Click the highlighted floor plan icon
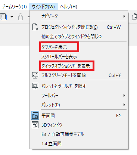The width and height of the screenshot is (137, 155). (35, 115)
